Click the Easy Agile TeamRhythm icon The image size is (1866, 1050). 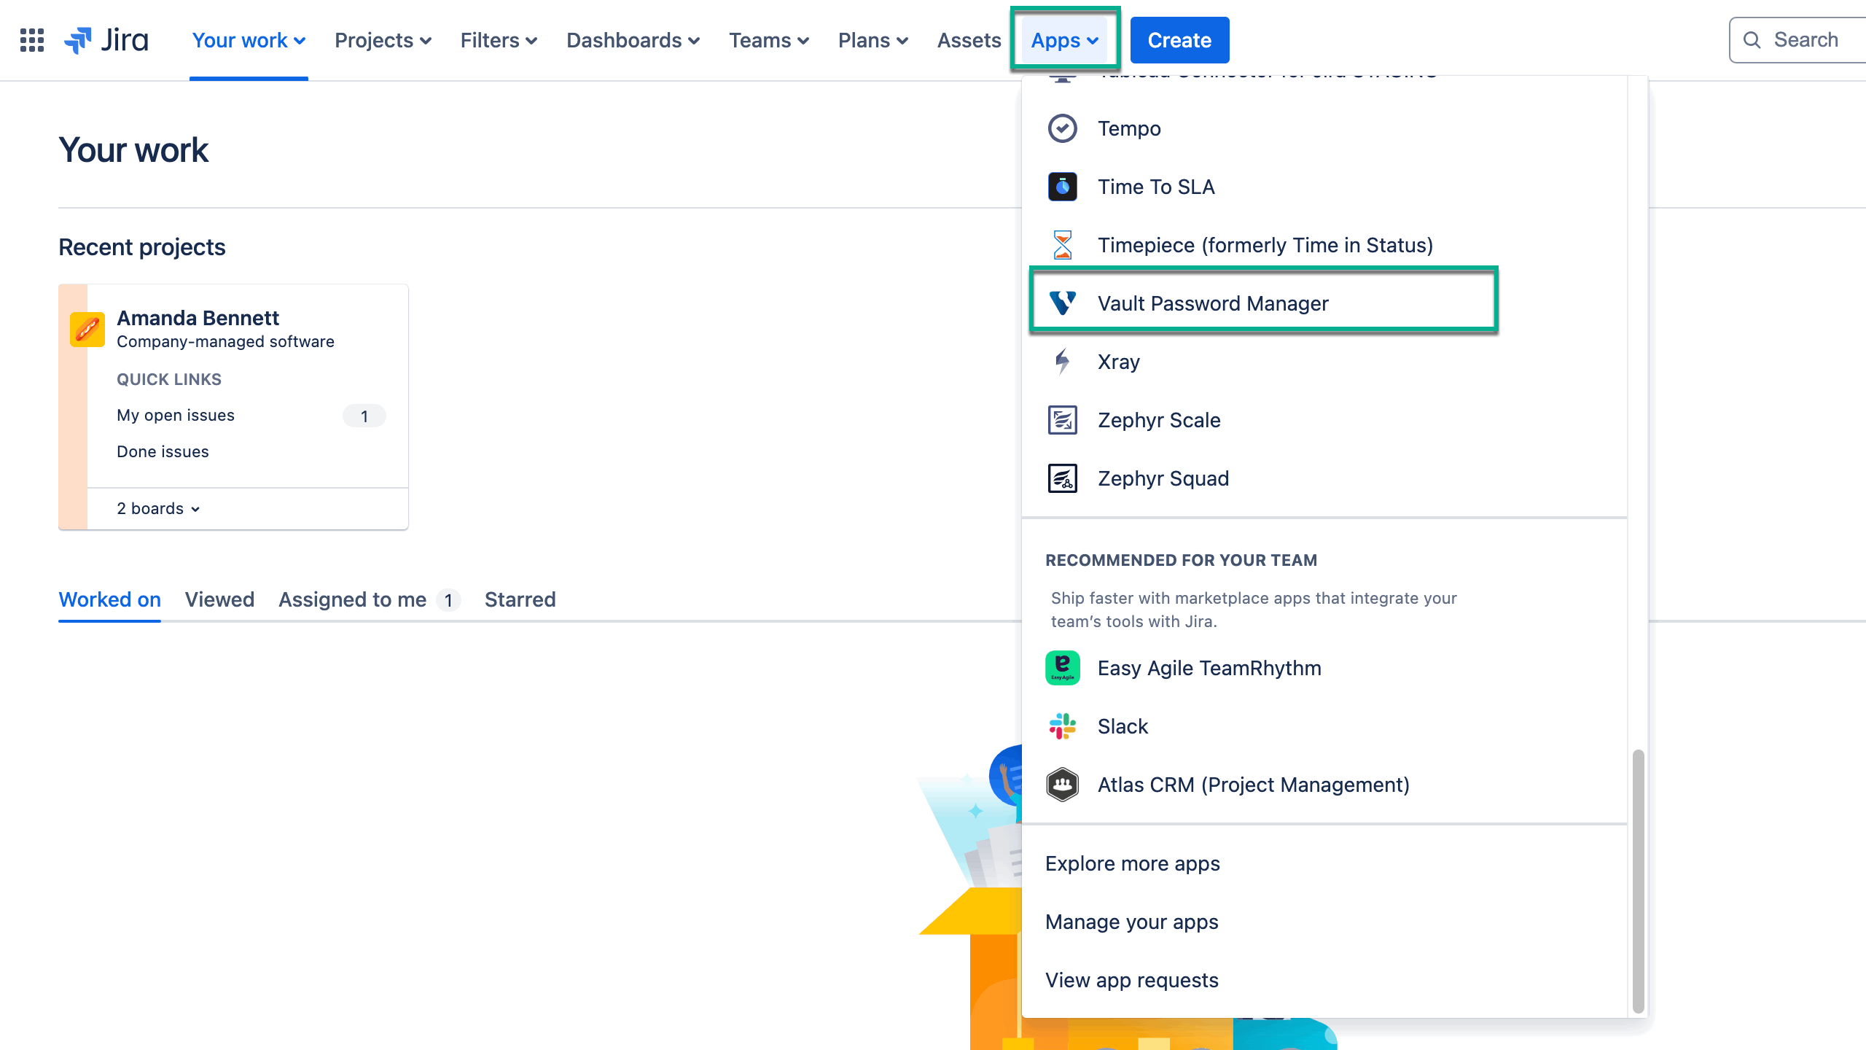(x=1063, y=668)
